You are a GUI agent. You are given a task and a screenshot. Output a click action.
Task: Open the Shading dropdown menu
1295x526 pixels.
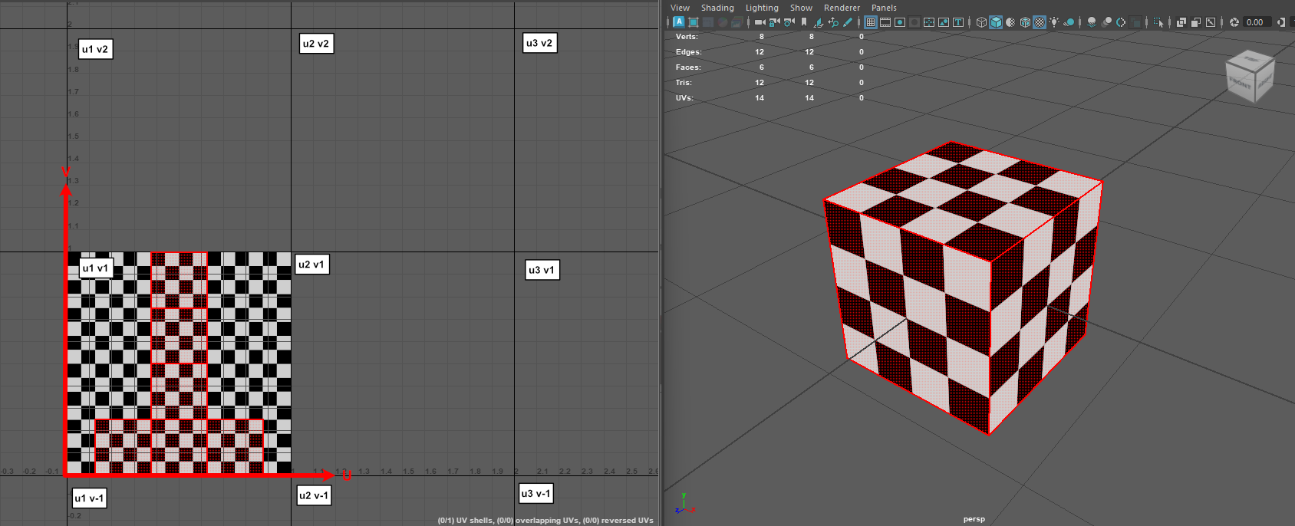(717, 8)
